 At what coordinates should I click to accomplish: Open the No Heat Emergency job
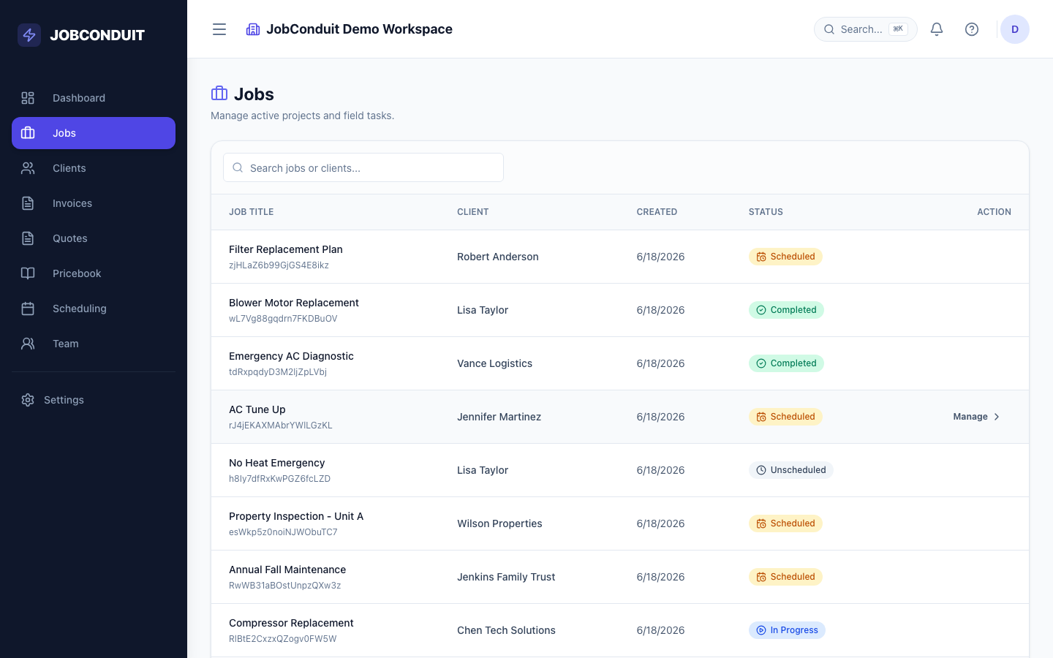tap(277, 463)
